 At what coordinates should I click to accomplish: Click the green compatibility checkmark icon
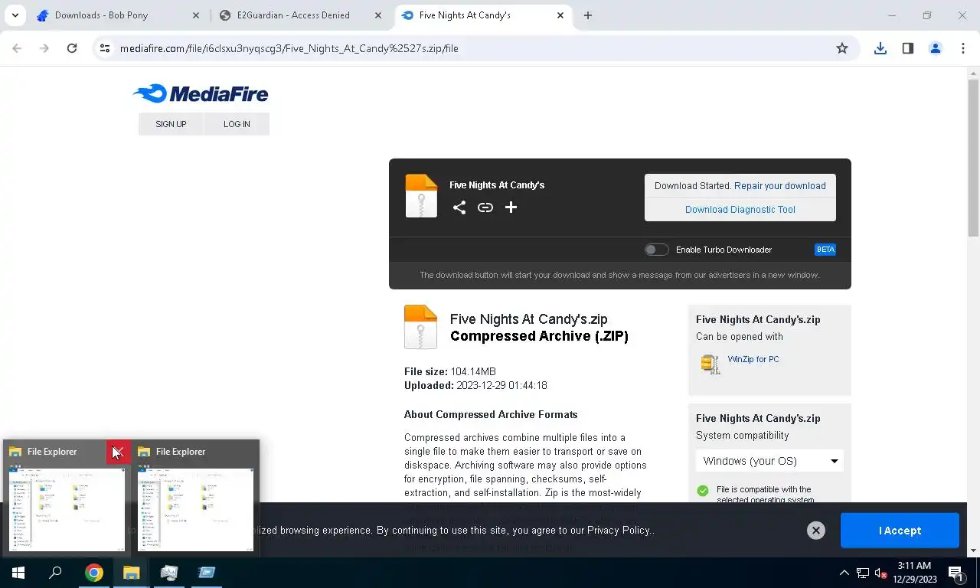[x=703, y=491]
